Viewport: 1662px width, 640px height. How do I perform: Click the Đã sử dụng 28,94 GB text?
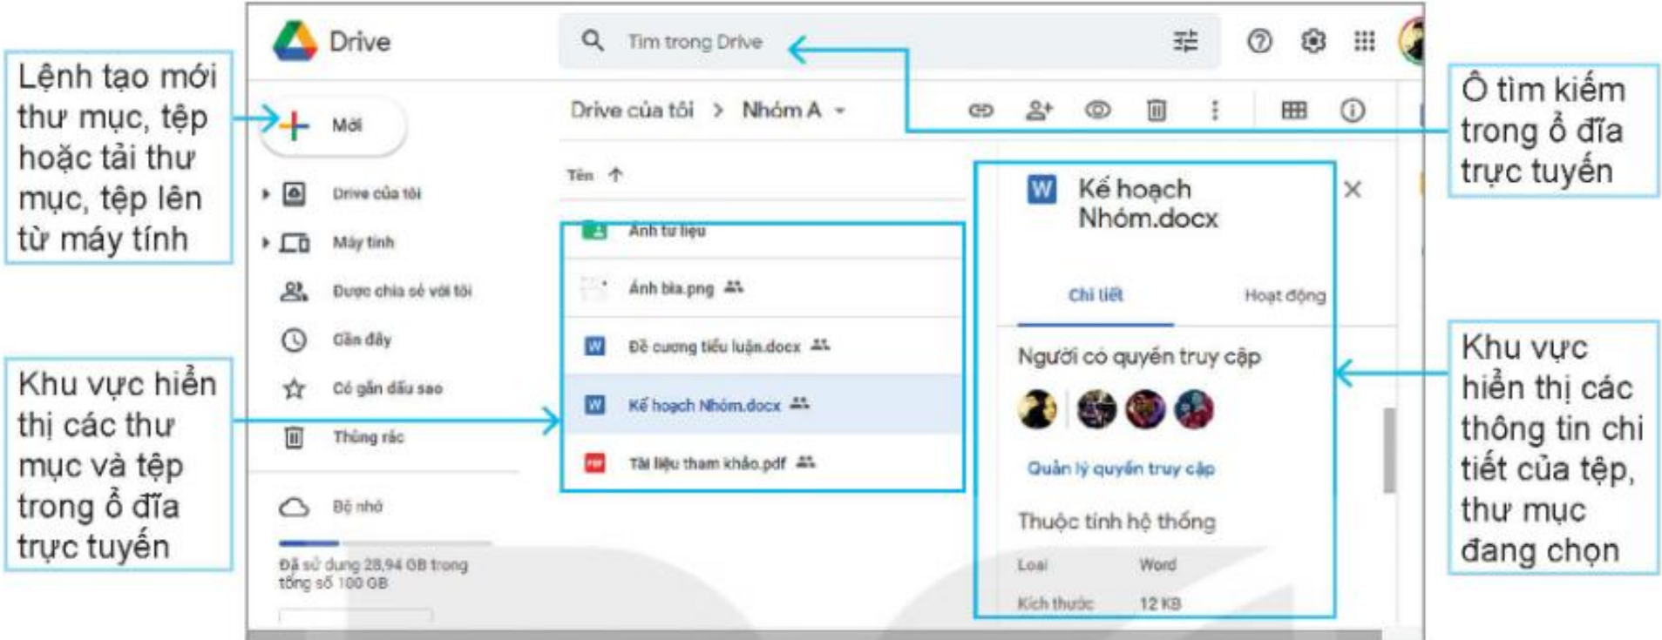(373, 574)
